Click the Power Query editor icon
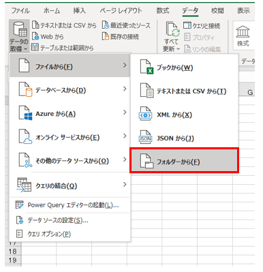263x272 pixels. click(19, 205)
